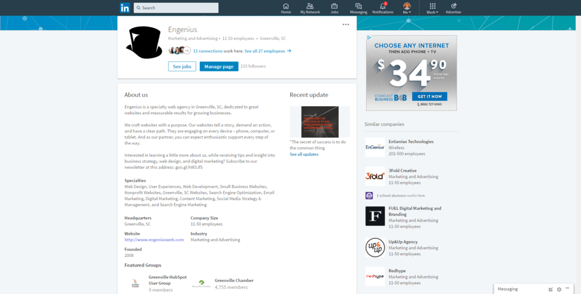The image size is (581, 294).
Task: Click the Similar companies heading
Action: [x=384, y=124]
